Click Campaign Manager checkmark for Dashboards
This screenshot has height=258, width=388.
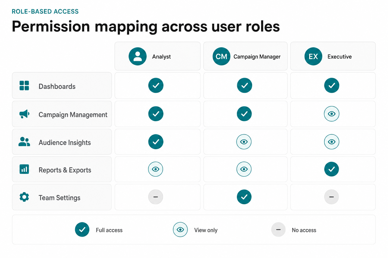(x=245, y=85)
